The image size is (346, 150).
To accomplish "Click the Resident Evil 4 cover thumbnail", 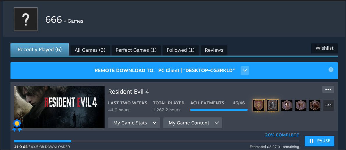I will 59,107.
